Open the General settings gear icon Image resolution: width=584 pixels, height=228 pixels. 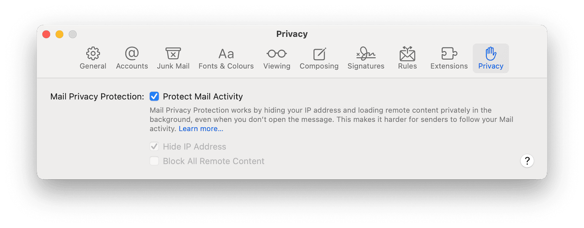click(93, 54)
